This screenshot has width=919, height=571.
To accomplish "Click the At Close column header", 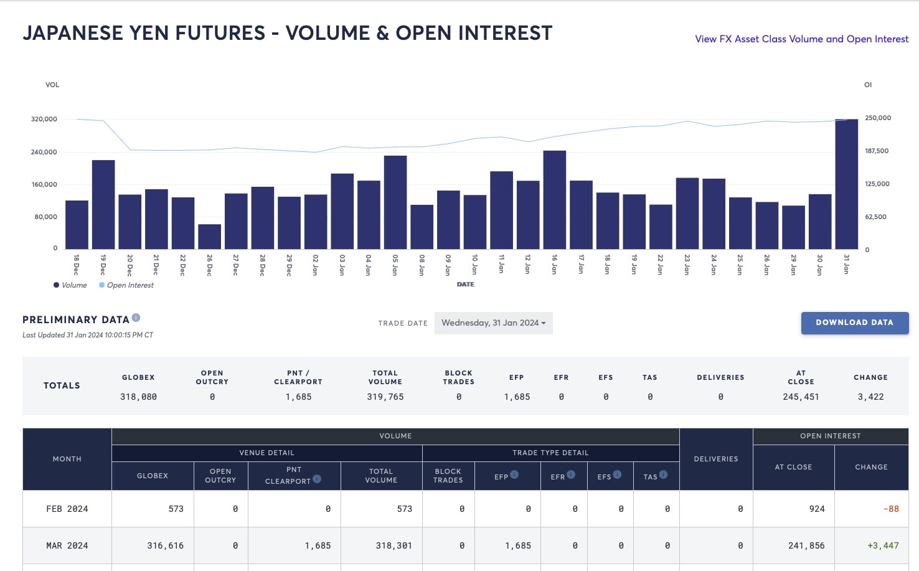I will [x=793, y=467].
